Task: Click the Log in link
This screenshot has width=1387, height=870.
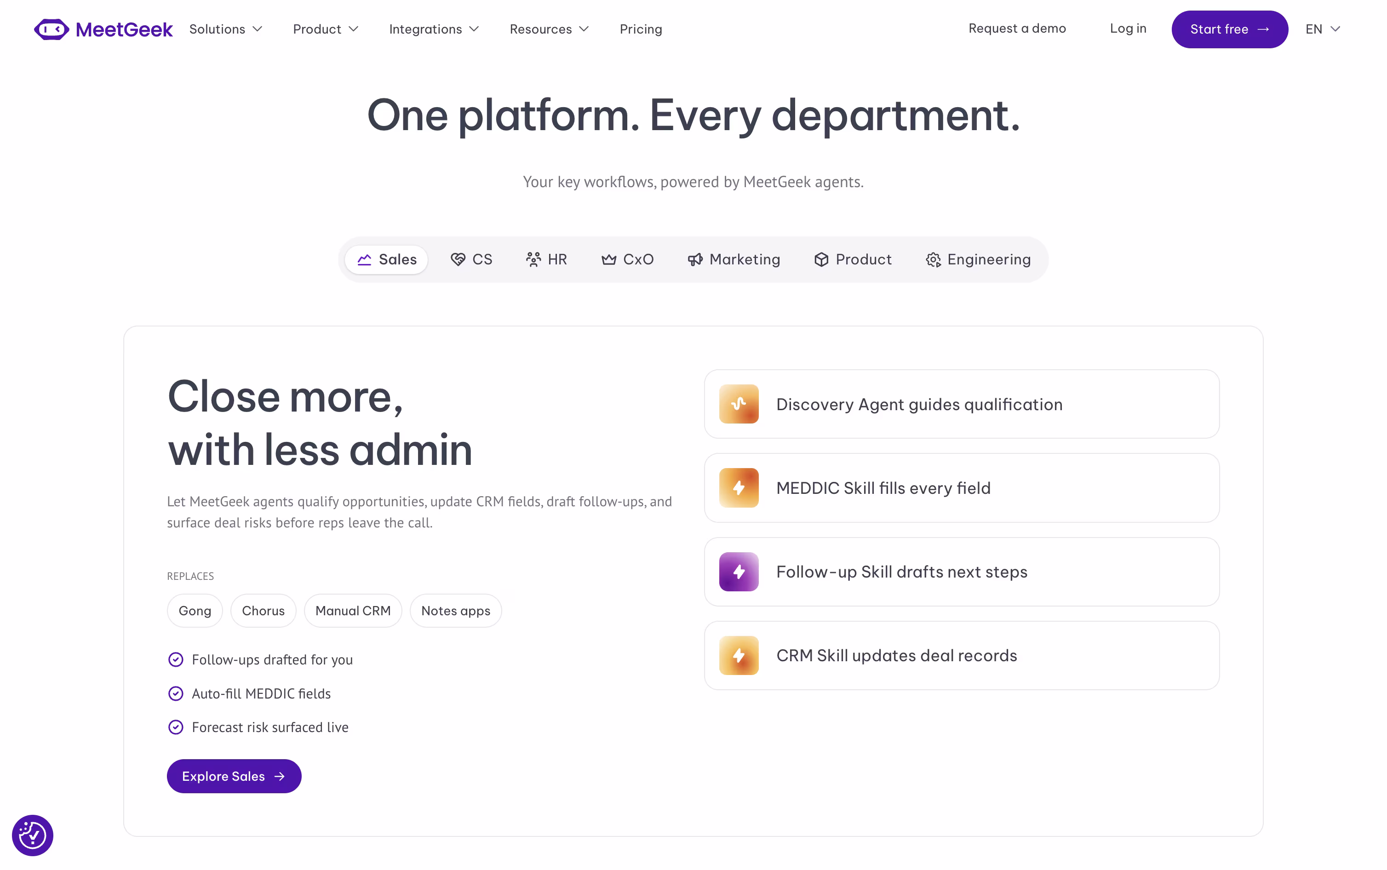Action: click(1128, 29)
